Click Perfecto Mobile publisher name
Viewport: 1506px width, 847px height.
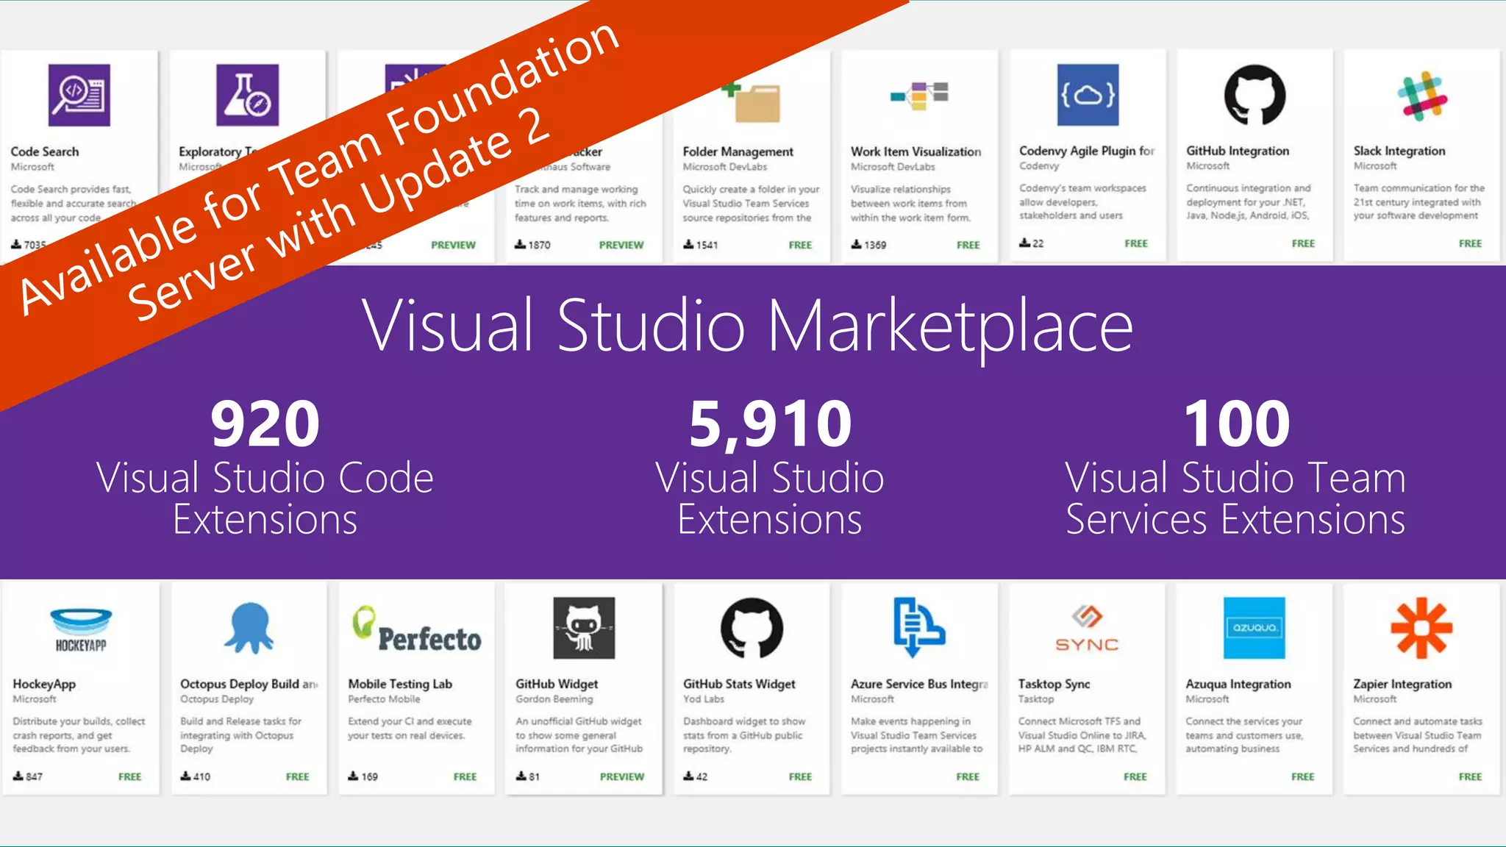385,699
